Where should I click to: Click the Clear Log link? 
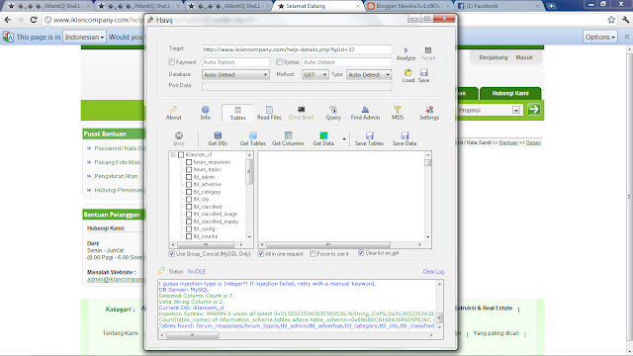point(433,272)
